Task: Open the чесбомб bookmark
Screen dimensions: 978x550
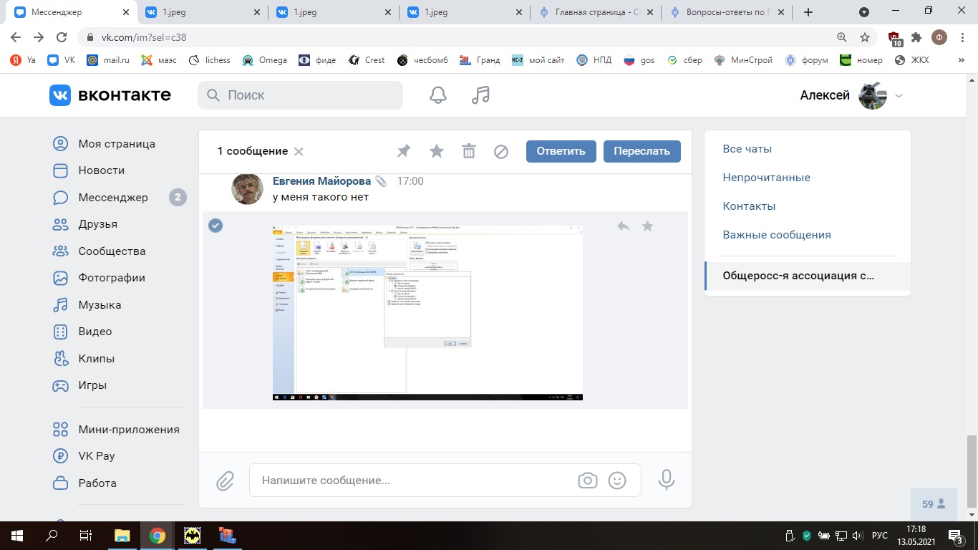Action: (422, 60)
